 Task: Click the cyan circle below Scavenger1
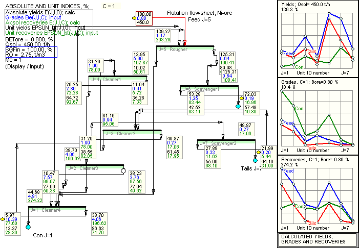238,106
